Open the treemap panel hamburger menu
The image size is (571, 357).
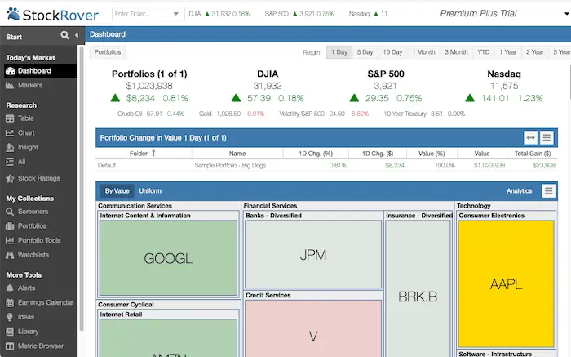[548, 190]
